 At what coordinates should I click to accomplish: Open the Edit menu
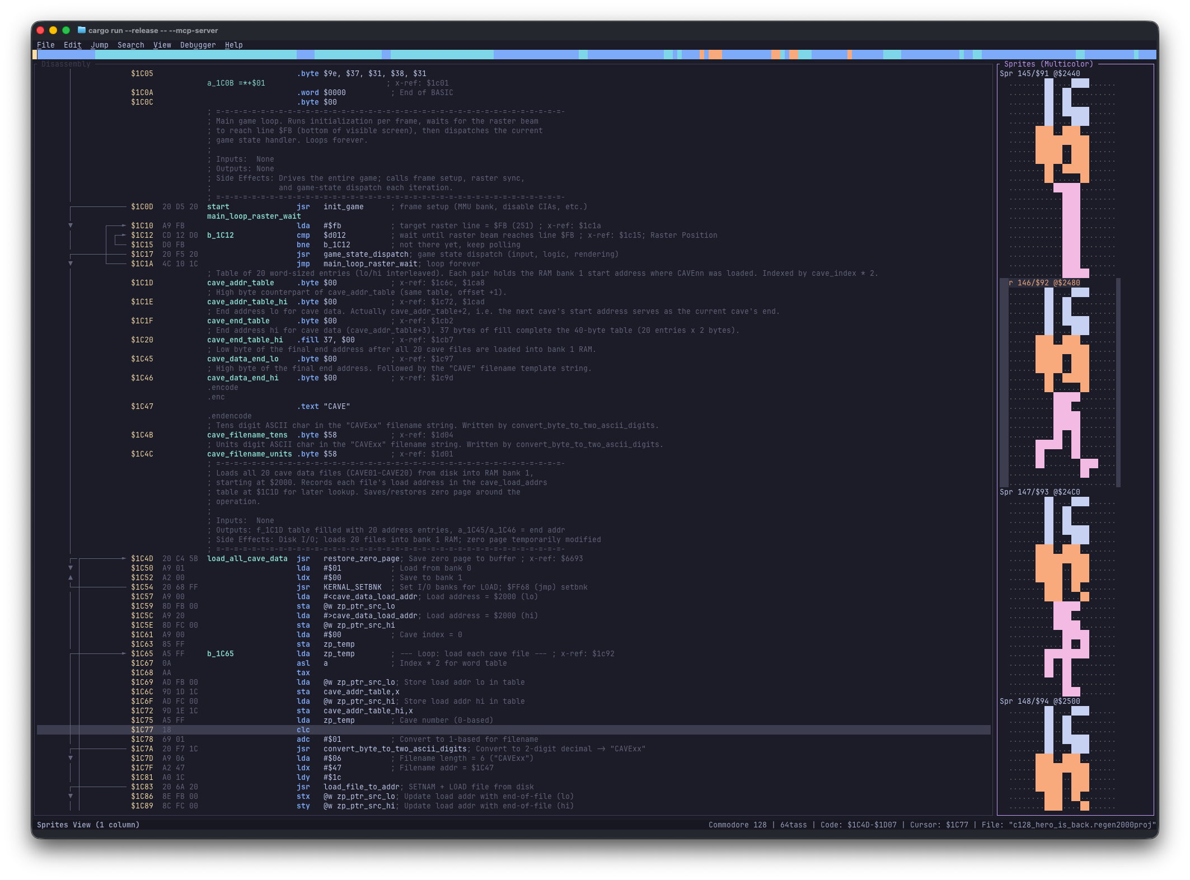(72, 45)
